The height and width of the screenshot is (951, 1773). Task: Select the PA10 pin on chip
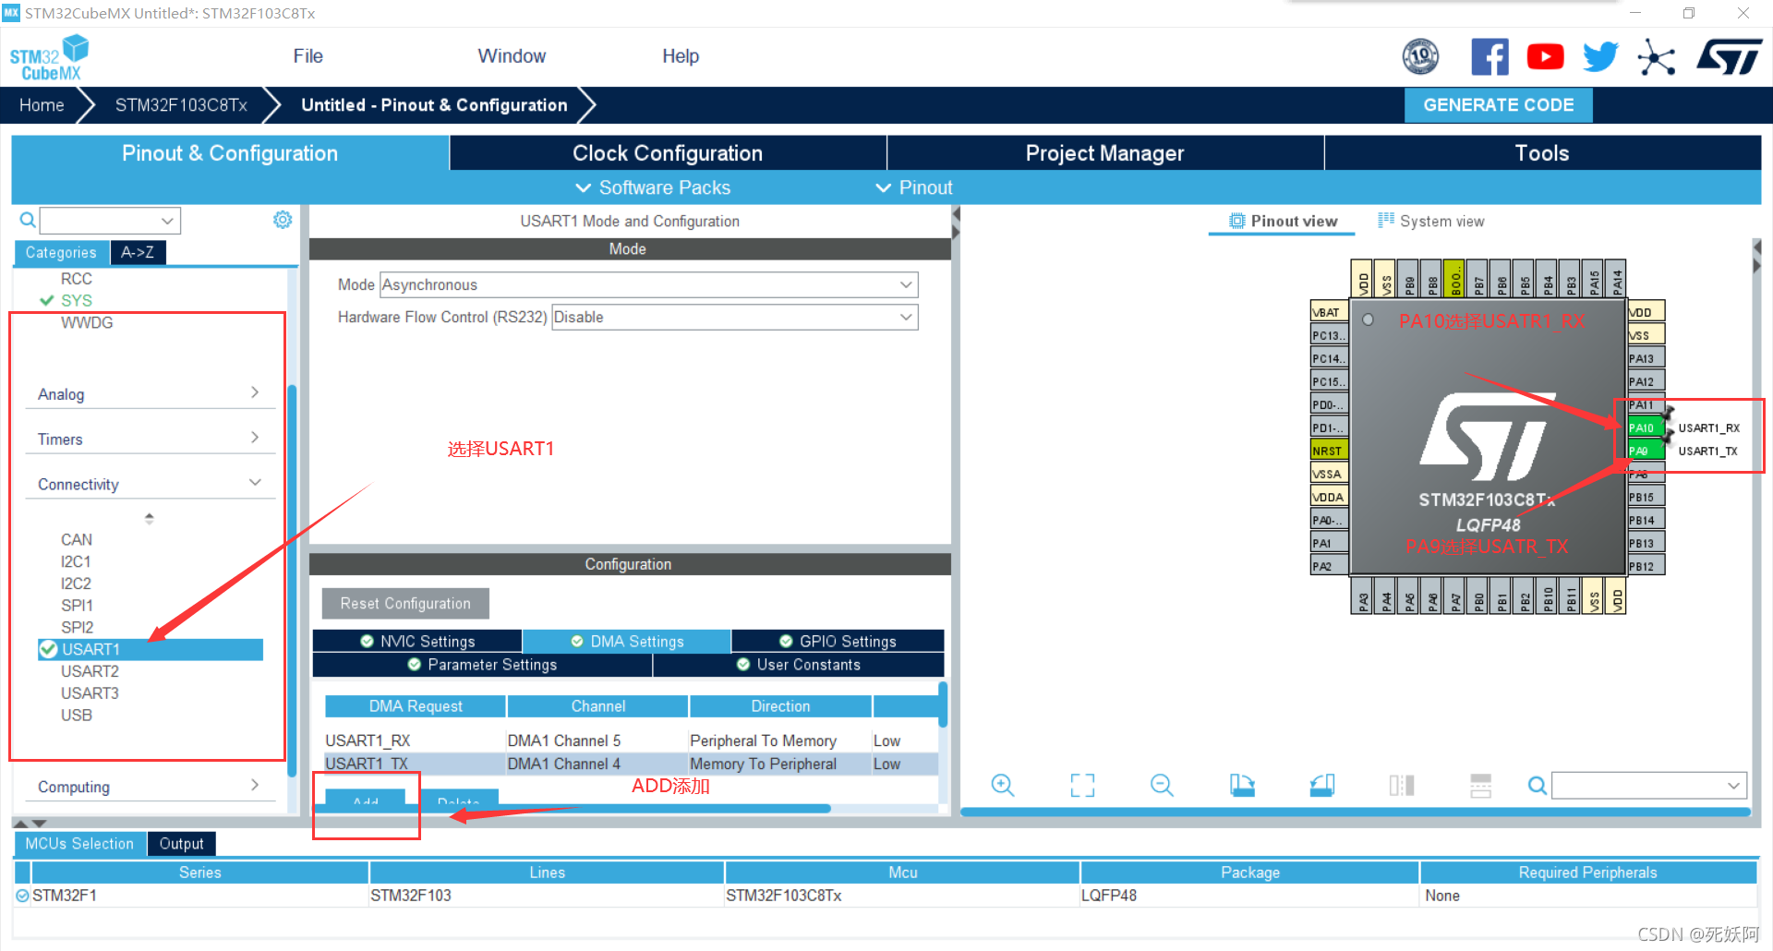point(1645,427)
